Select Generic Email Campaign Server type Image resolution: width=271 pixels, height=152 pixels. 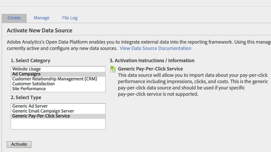click(43, 111)
